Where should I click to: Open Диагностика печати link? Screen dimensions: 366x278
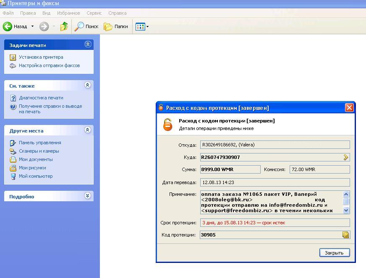[41, 98]
